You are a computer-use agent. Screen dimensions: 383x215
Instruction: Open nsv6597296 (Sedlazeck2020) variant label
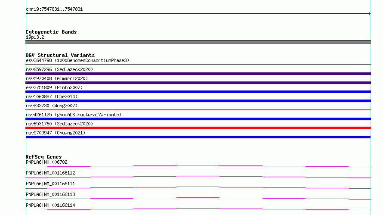click(x=59, y=69)
